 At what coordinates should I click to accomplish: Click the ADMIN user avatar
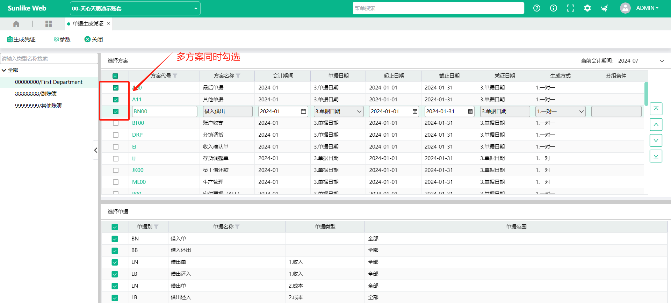625,8
